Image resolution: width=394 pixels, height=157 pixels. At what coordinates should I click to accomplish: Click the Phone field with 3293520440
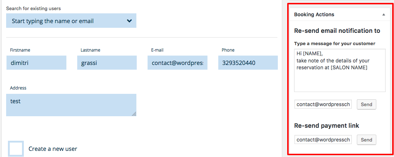248,63
